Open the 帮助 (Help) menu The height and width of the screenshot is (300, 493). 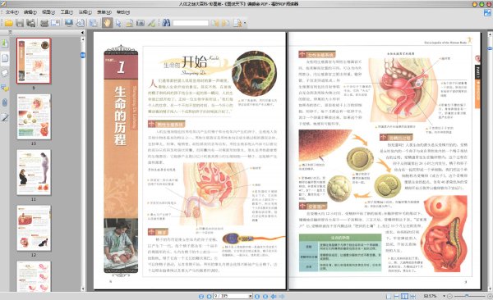tap(123, 12)
